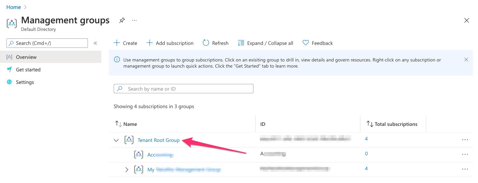478x183 pixels.
Task: Pin the Management groups blade
Action: 122,20
